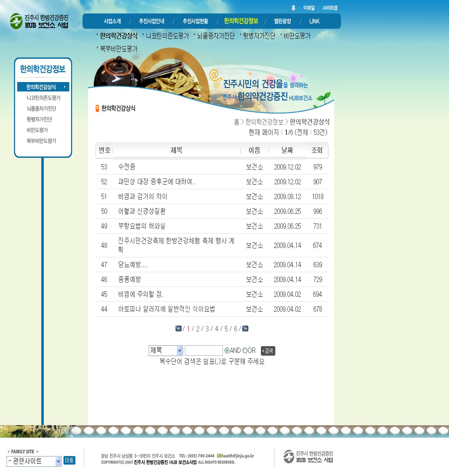Screen dimensions: 449x474
Task: Go to first page using double-left arrow
Action: pos(178,329)
